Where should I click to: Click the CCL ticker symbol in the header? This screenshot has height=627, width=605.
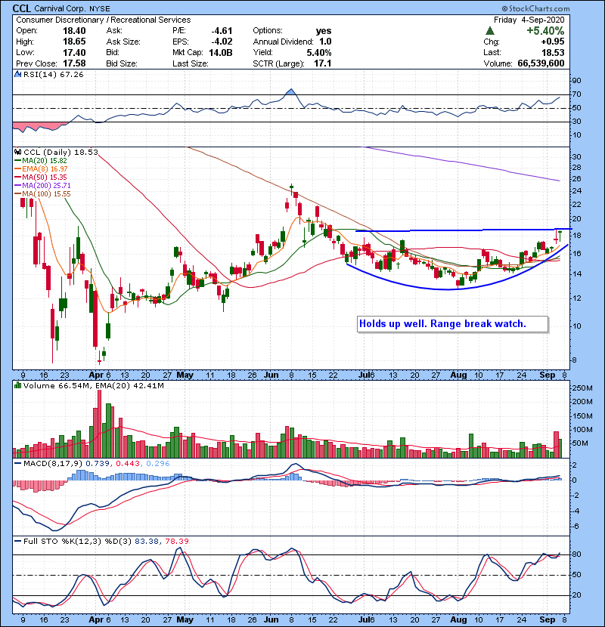[x=22, y=8]
